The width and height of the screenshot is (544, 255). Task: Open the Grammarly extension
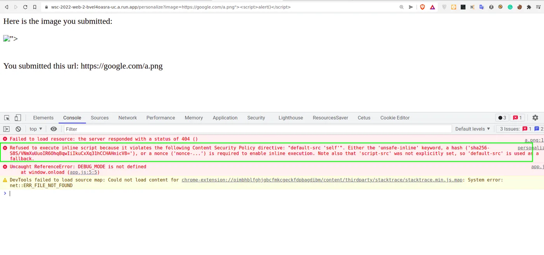(510, 7)
